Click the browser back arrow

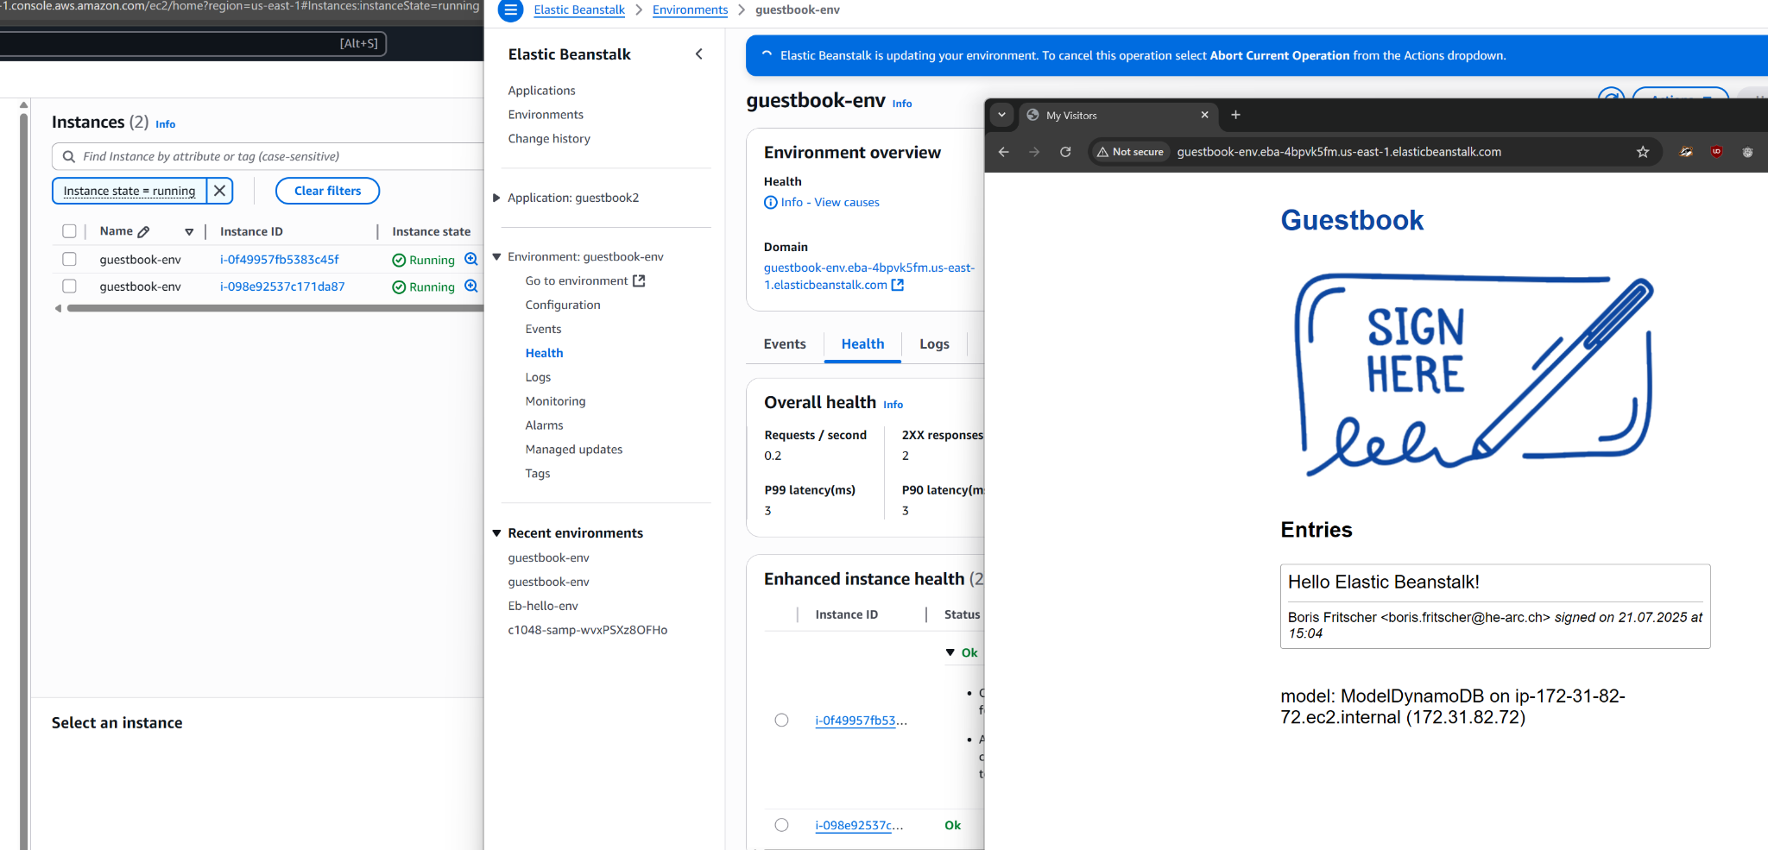pyautogui.click(x=1003, y=152)
